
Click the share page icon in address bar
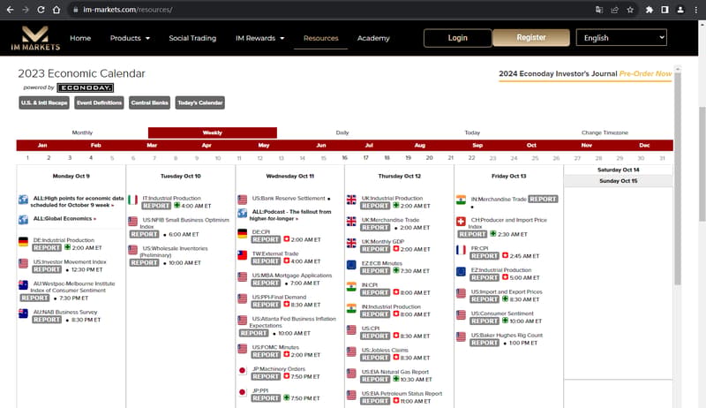614,10
